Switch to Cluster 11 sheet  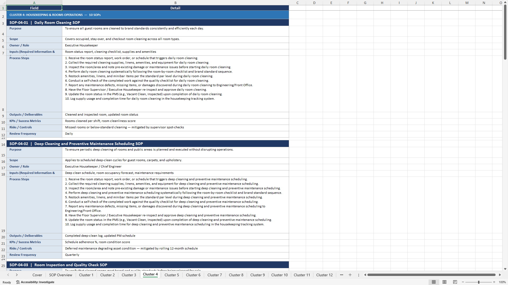(x=302, y=275)
